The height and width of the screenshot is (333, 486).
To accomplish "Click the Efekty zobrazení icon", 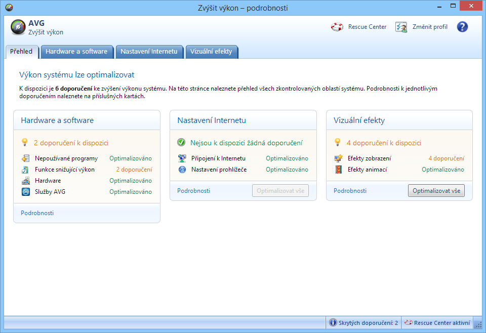I will tap(338, 158).
